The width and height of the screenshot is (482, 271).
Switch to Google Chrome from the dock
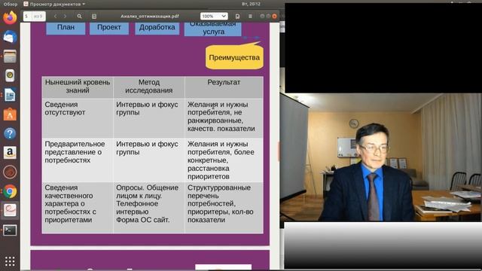click(x=10, y=191)
